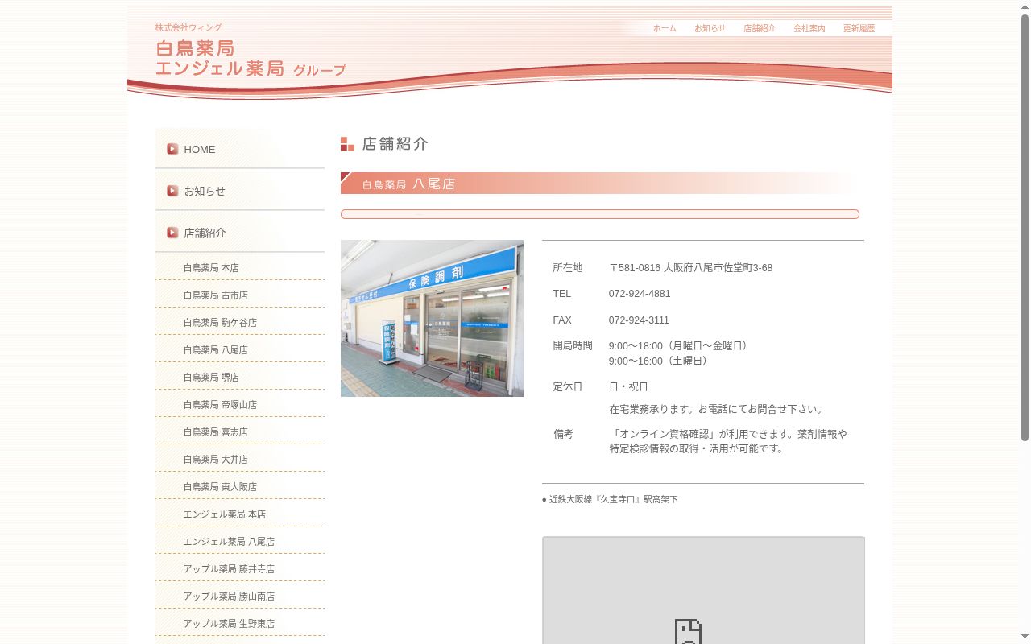Viewport: 1031px width, 644px height.
Task: Open お知らせ in the top navigation
Action: [x=710, y=28]
